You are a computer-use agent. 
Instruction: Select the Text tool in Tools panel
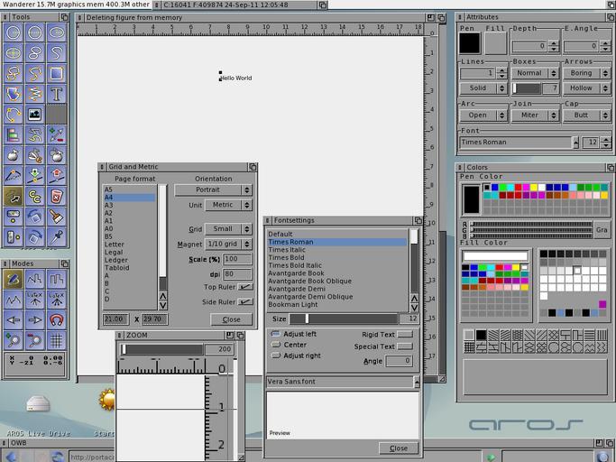click(x=57, y=94)
